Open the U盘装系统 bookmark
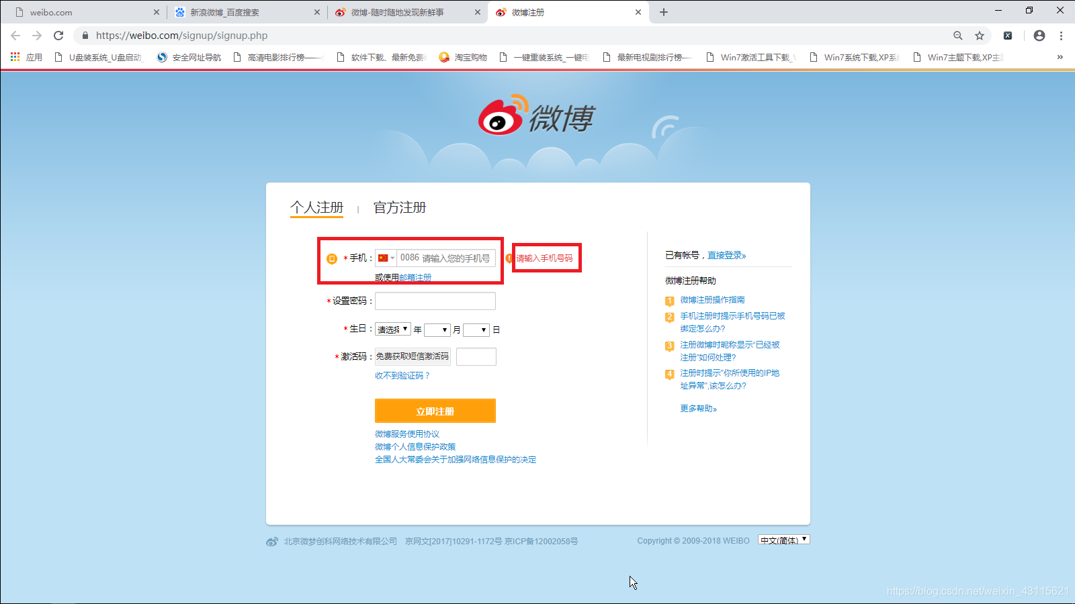Viewport: 1075px width, 604px height. (99, 57)
